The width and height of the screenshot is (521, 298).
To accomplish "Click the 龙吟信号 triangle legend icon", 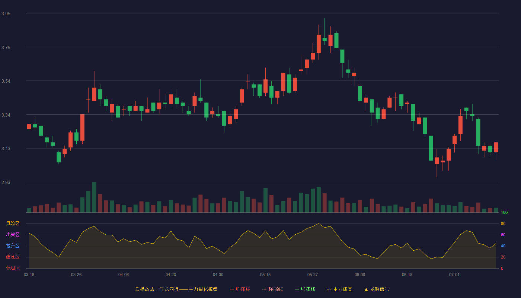I will [366, 289].
